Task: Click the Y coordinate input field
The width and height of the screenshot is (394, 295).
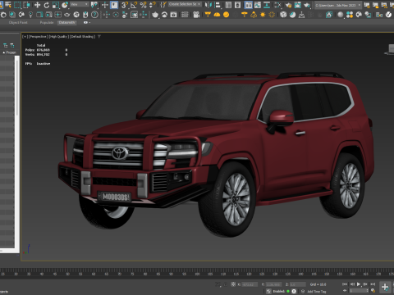Action: pos(273,284)
